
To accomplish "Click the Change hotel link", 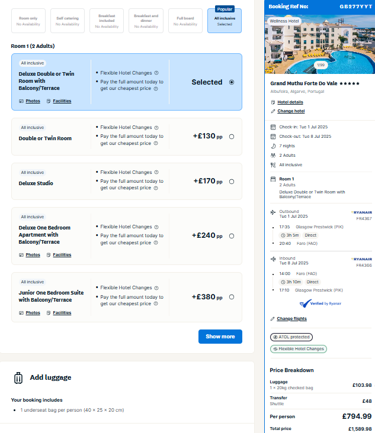I will click(291, 111).
